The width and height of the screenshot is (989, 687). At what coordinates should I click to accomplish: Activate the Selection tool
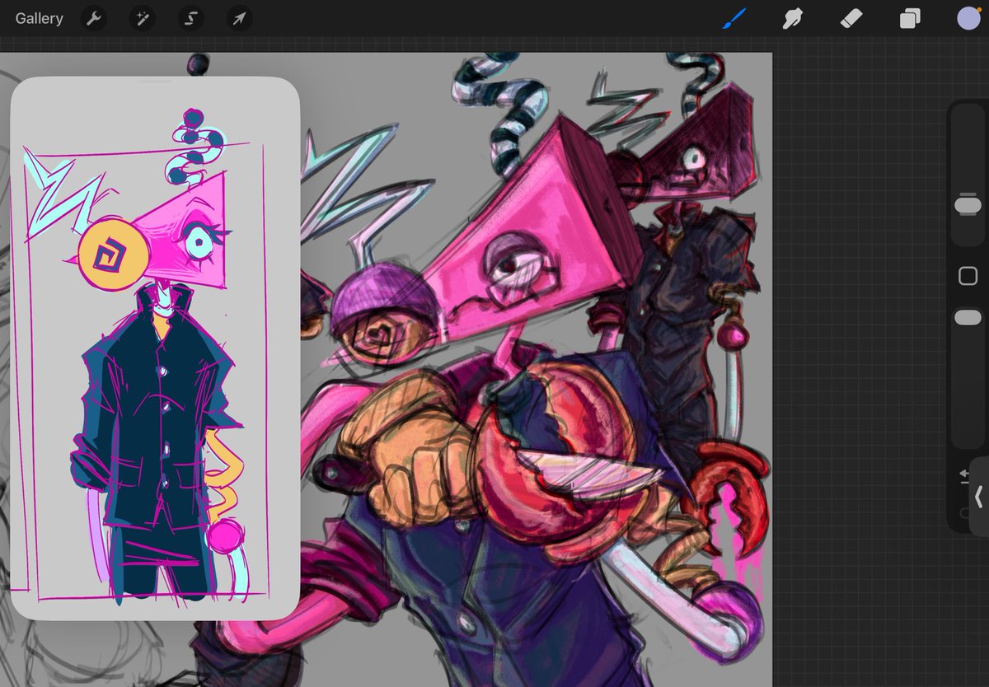coord(190,18)
